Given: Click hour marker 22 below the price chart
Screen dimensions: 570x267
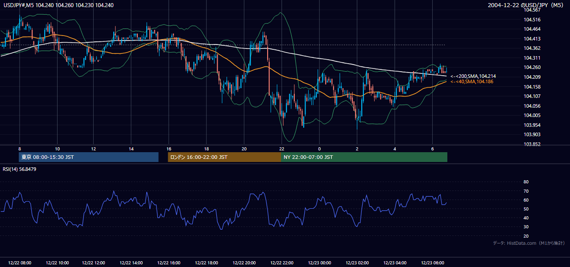Looking at the screenshot, I should 282,149.
